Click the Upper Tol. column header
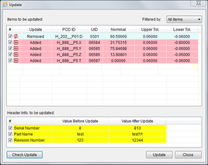 (x=150, y=30)
